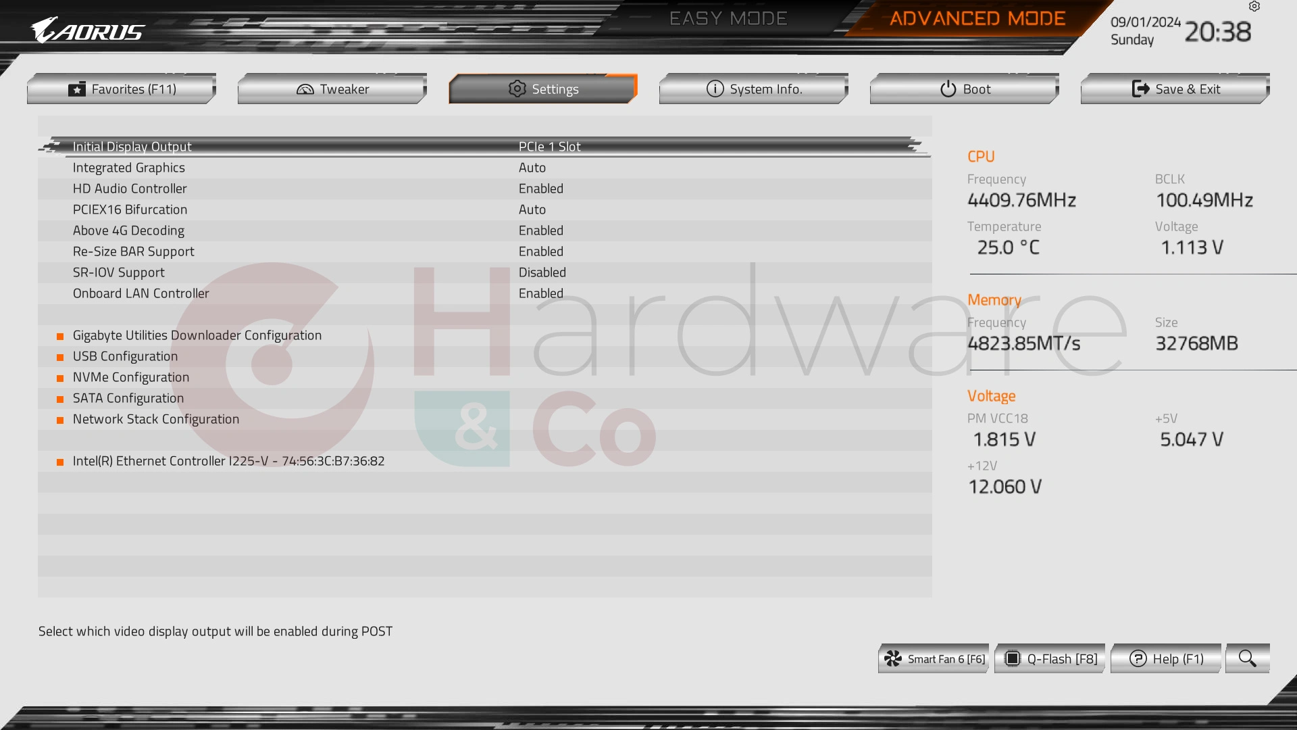This screenshot has height=730, width=1297.
Task: Click the Settings gear icon
Action: pos(517,89)
